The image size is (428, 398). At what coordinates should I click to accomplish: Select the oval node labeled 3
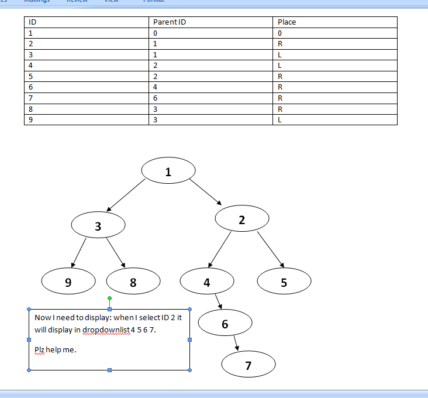tap(98, 225)
